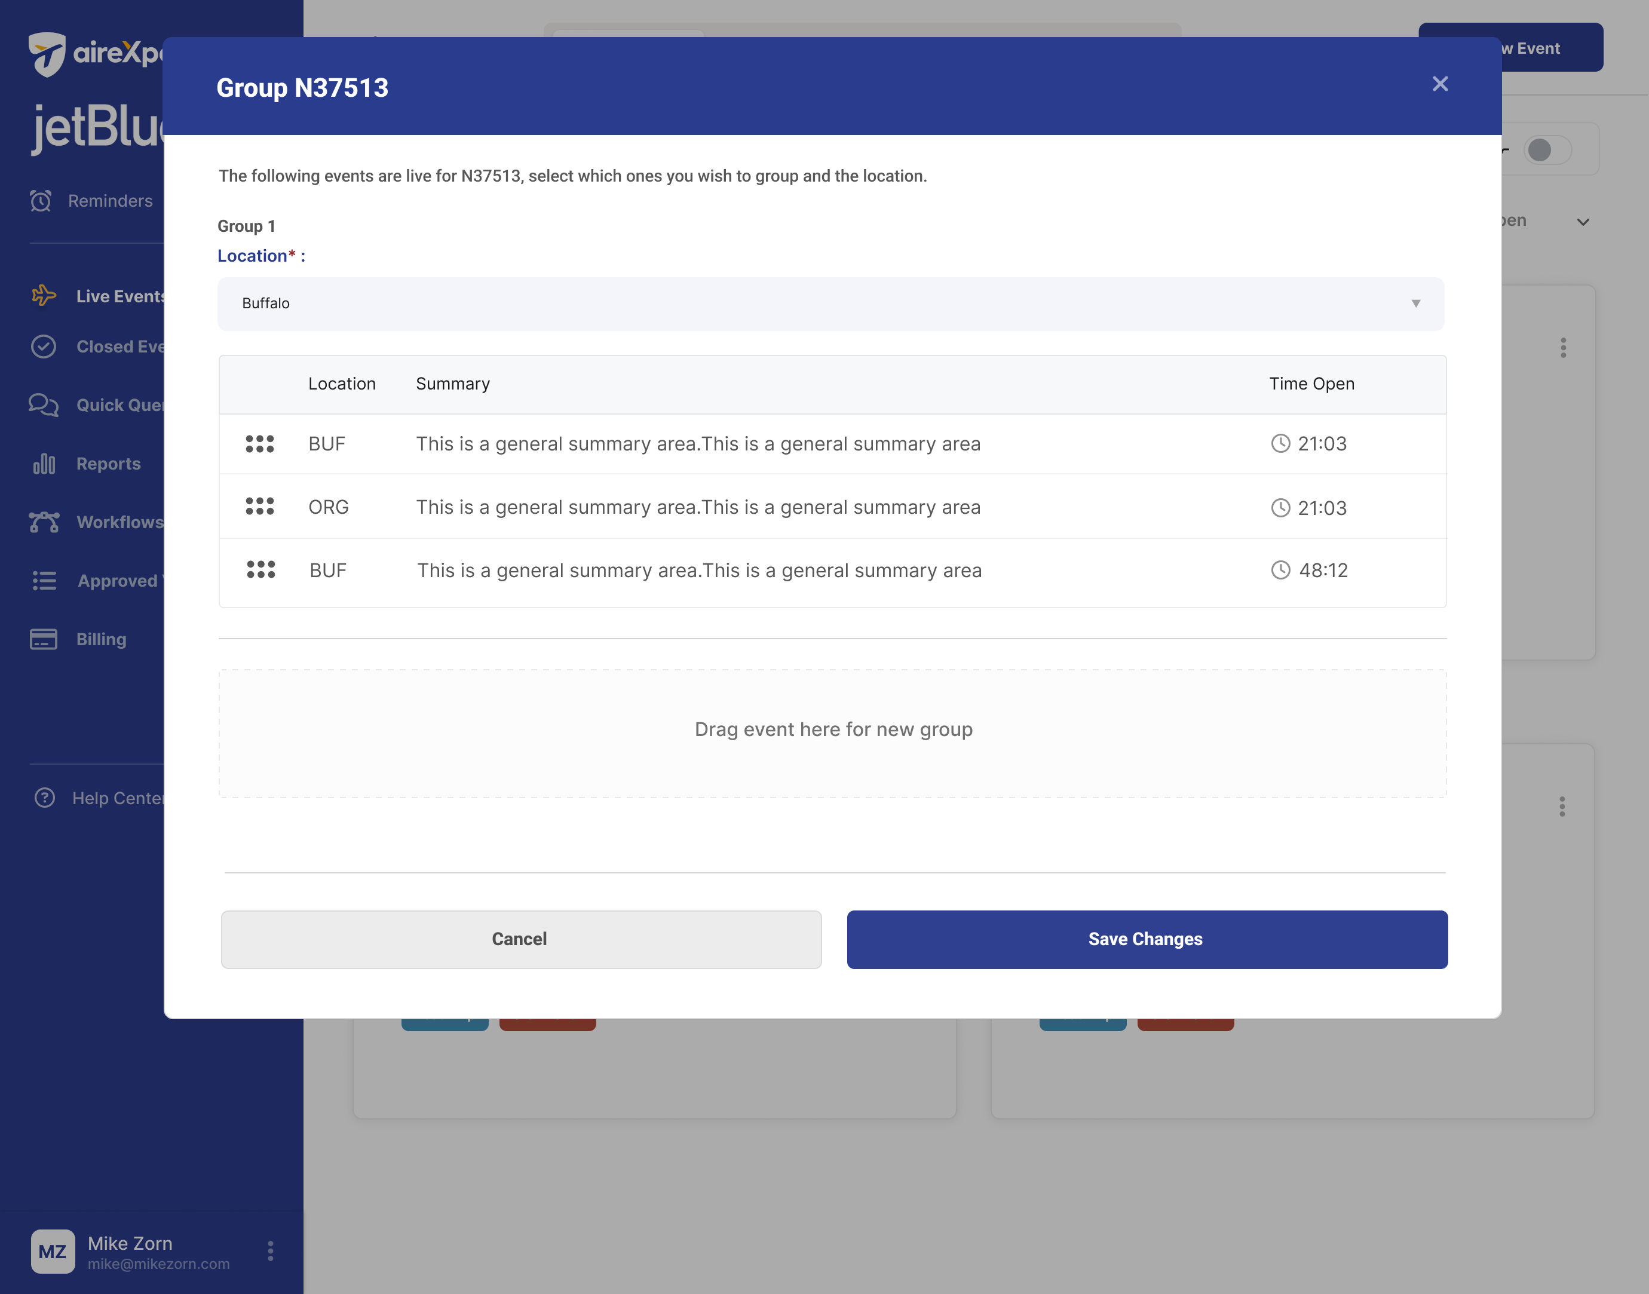
Task: Click the Summary column header
Action: [453, 384]
